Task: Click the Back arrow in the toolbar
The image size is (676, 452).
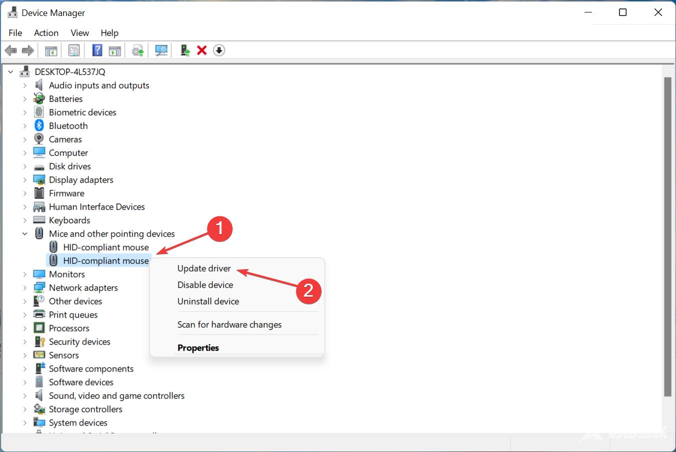Action: click(x=10, y=50)
